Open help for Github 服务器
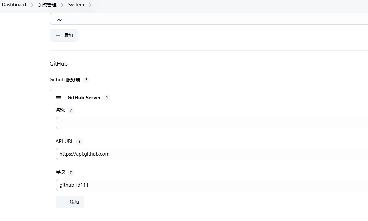This screenshot has width=368, height=221. click(86, 80)
